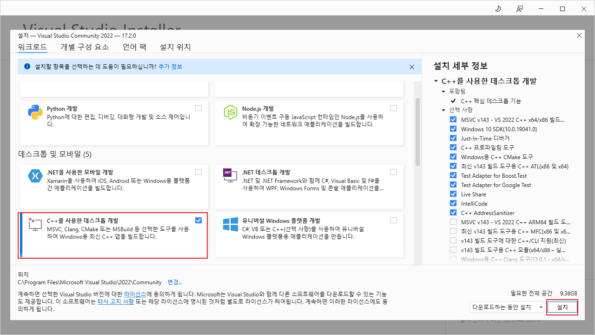Collapse C++를 사용한 데스크톱 개발 details section

[x=436, y=81]
